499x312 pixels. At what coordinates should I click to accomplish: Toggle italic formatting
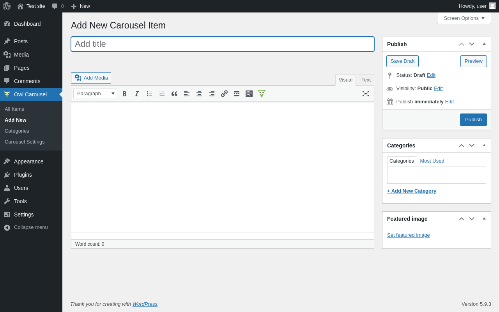pos(137,94)
